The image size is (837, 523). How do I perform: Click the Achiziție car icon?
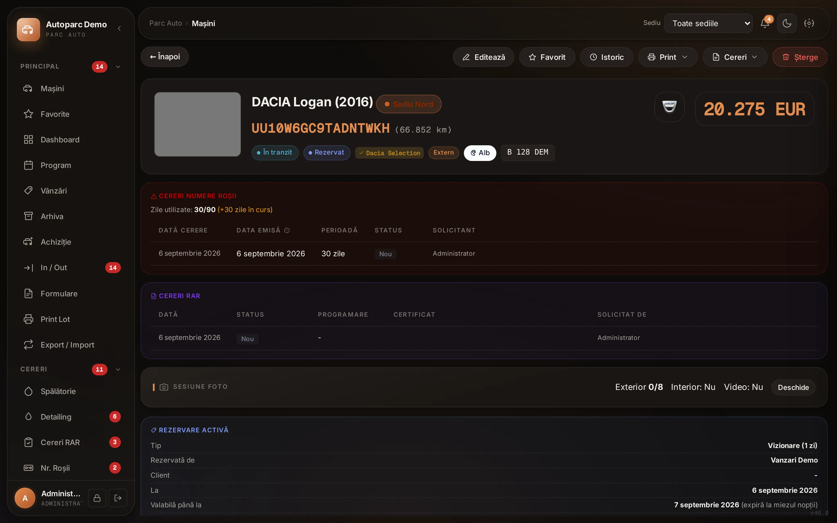point(28,242)
